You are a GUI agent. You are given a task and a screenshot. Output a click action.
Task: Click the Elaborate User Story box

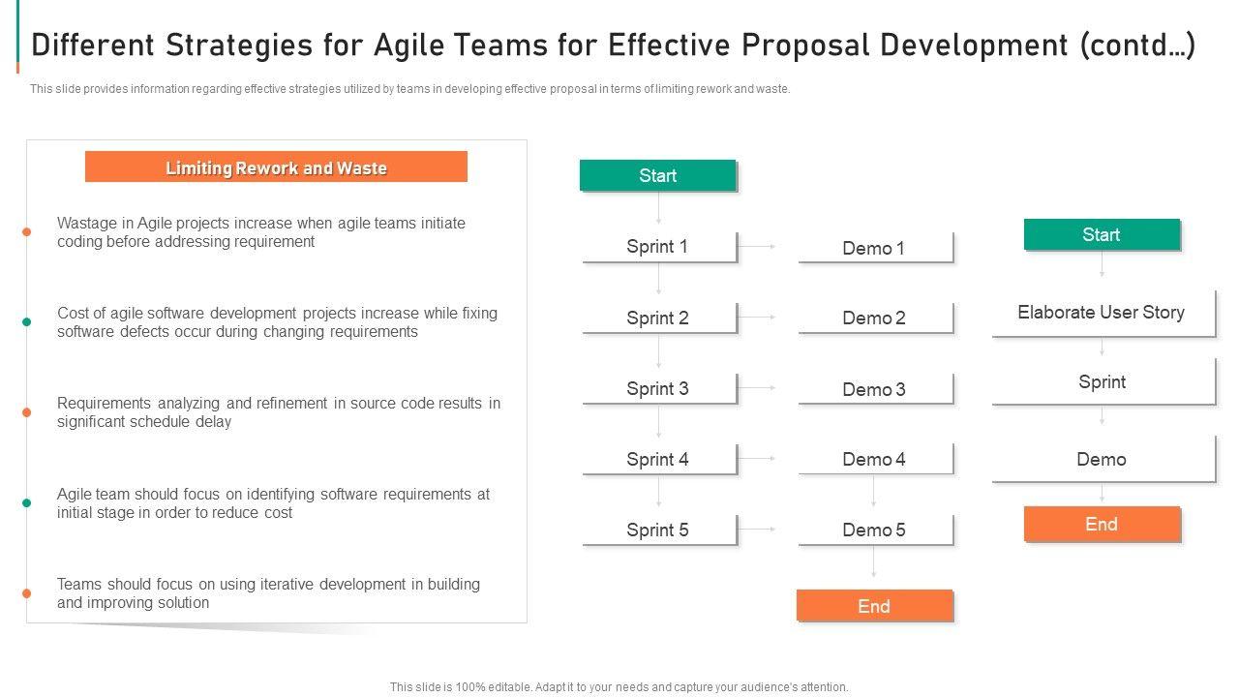click(x=1102, y=313)
